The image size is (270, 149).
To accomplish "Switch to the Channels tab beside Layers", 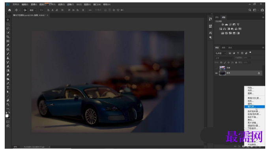I will [223, 48].
